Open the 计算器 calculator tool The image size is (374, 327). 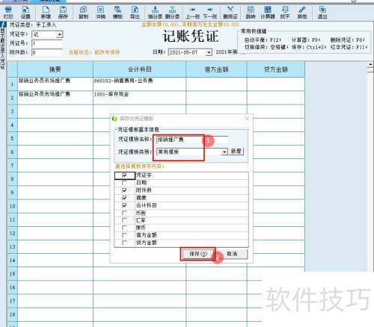click(268, 13)
